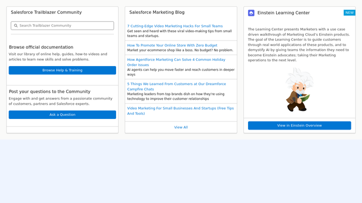
Task: Click the Salesforce Marketing Blog heading
Action: click(157, 13)
